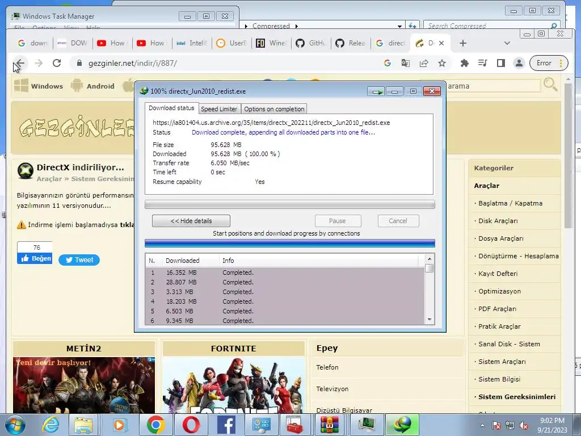Open the translate page icon

coord(405,63)
